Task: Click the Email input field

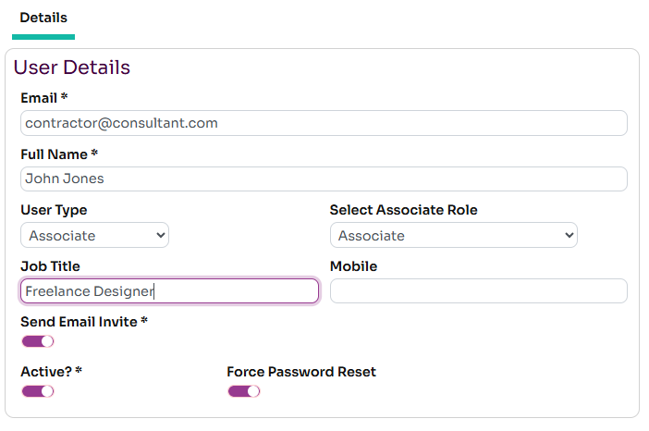Action: [324, 123]
